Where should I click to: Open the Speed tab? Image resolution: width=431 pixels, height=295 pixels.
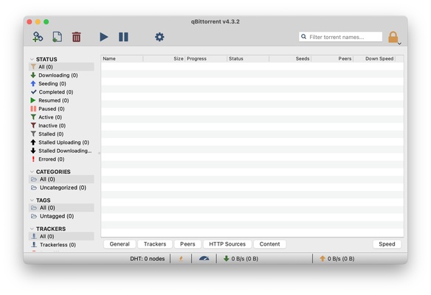387,244
